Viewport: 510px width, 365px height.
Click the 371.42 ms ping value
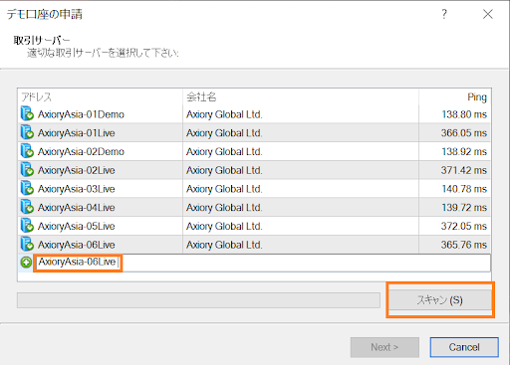464,170
